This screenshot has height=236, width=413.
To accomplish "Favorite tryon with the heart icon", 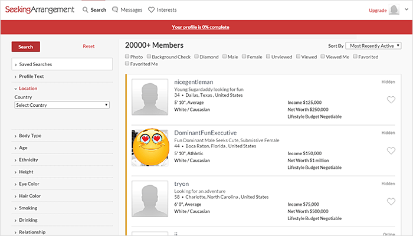I will pos(391,202).
